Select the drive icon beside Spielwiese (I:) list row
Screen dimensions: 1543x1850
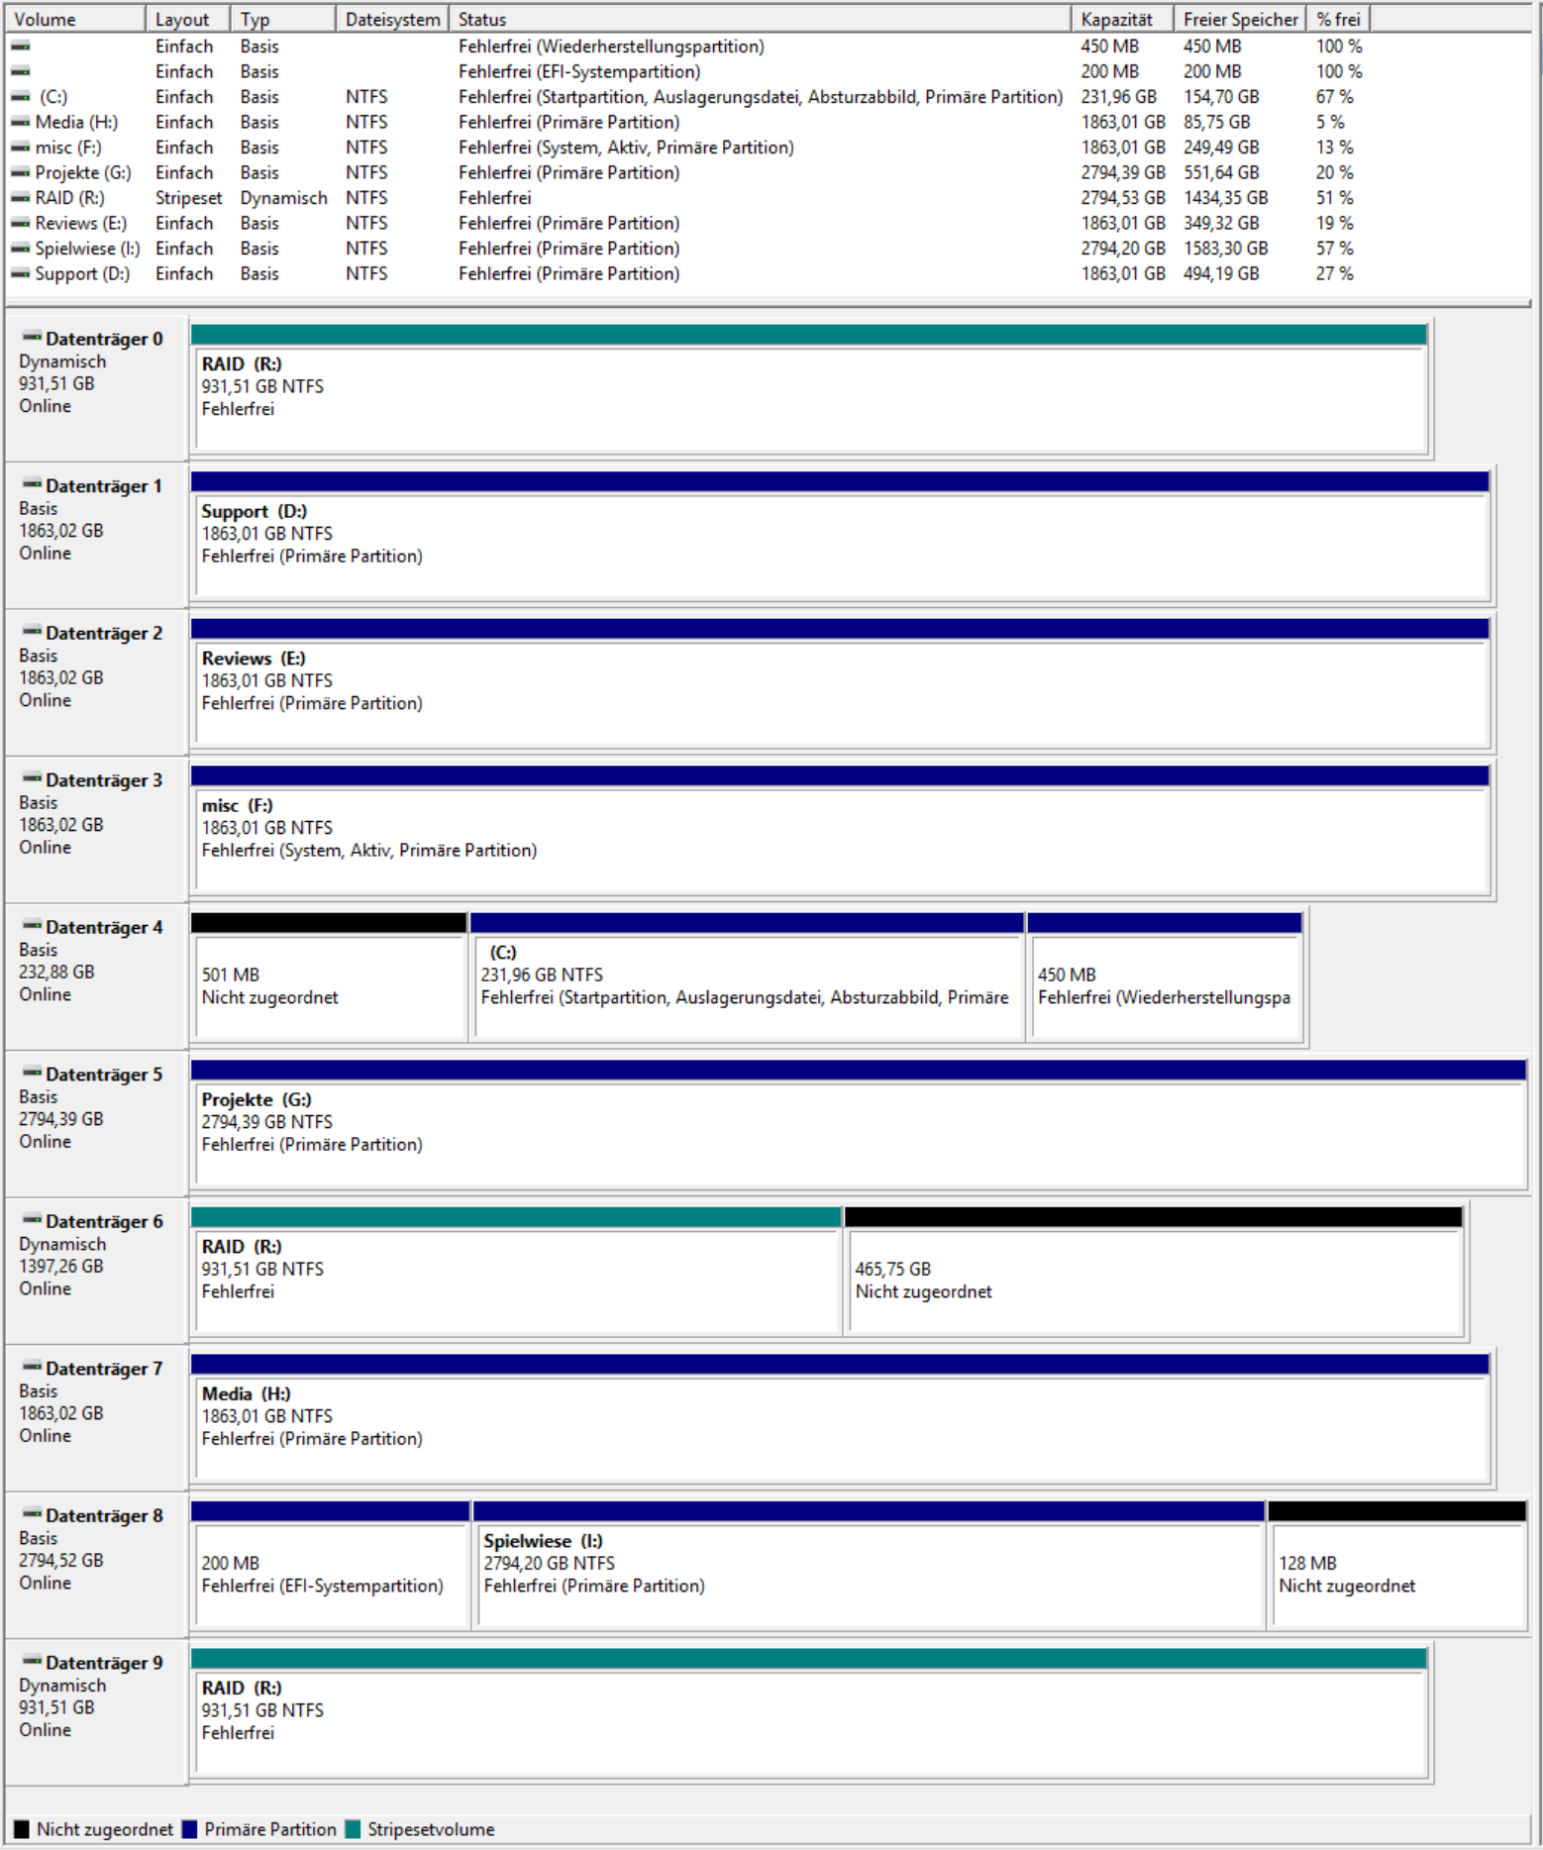20,249
